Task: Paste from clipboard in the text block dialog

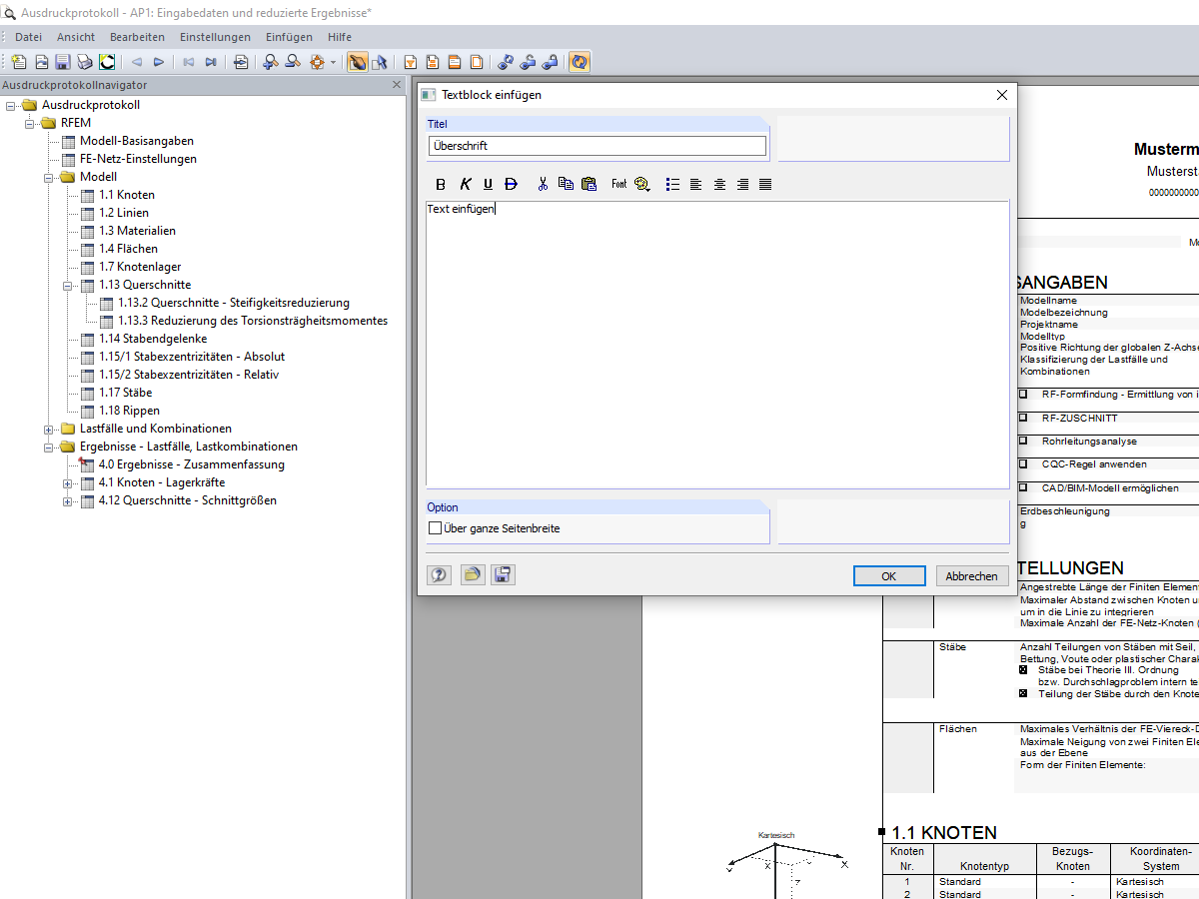Action: click(x=589, y=184)
